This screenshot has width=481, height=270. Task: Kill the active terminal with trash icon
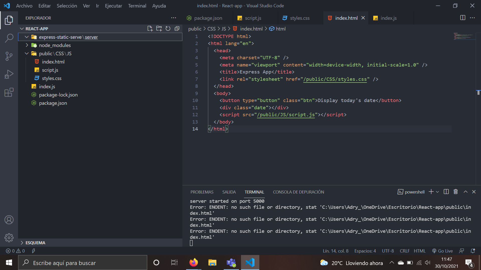[x=456, y=192]
